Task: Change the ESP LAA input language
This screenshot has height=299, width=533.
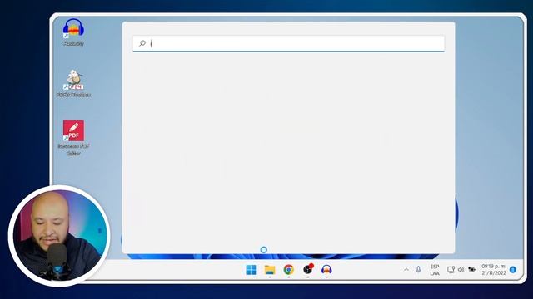Action: pyautogui.click(x=435, y=270)
